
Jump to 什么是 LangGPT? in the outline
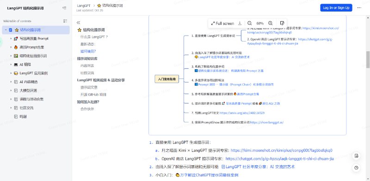click(94, 37)
